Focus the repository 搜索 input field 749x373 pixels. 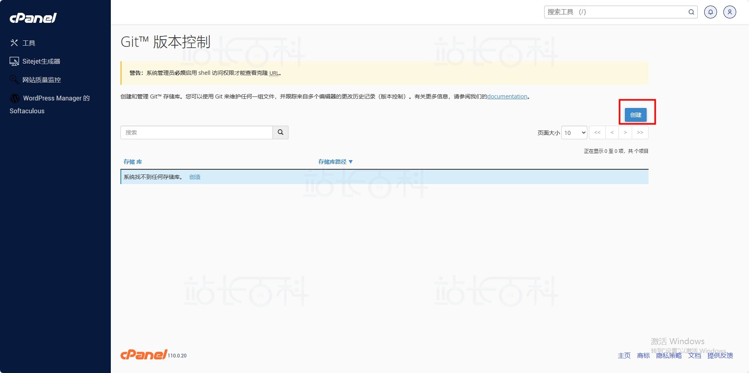click(196, 132)
